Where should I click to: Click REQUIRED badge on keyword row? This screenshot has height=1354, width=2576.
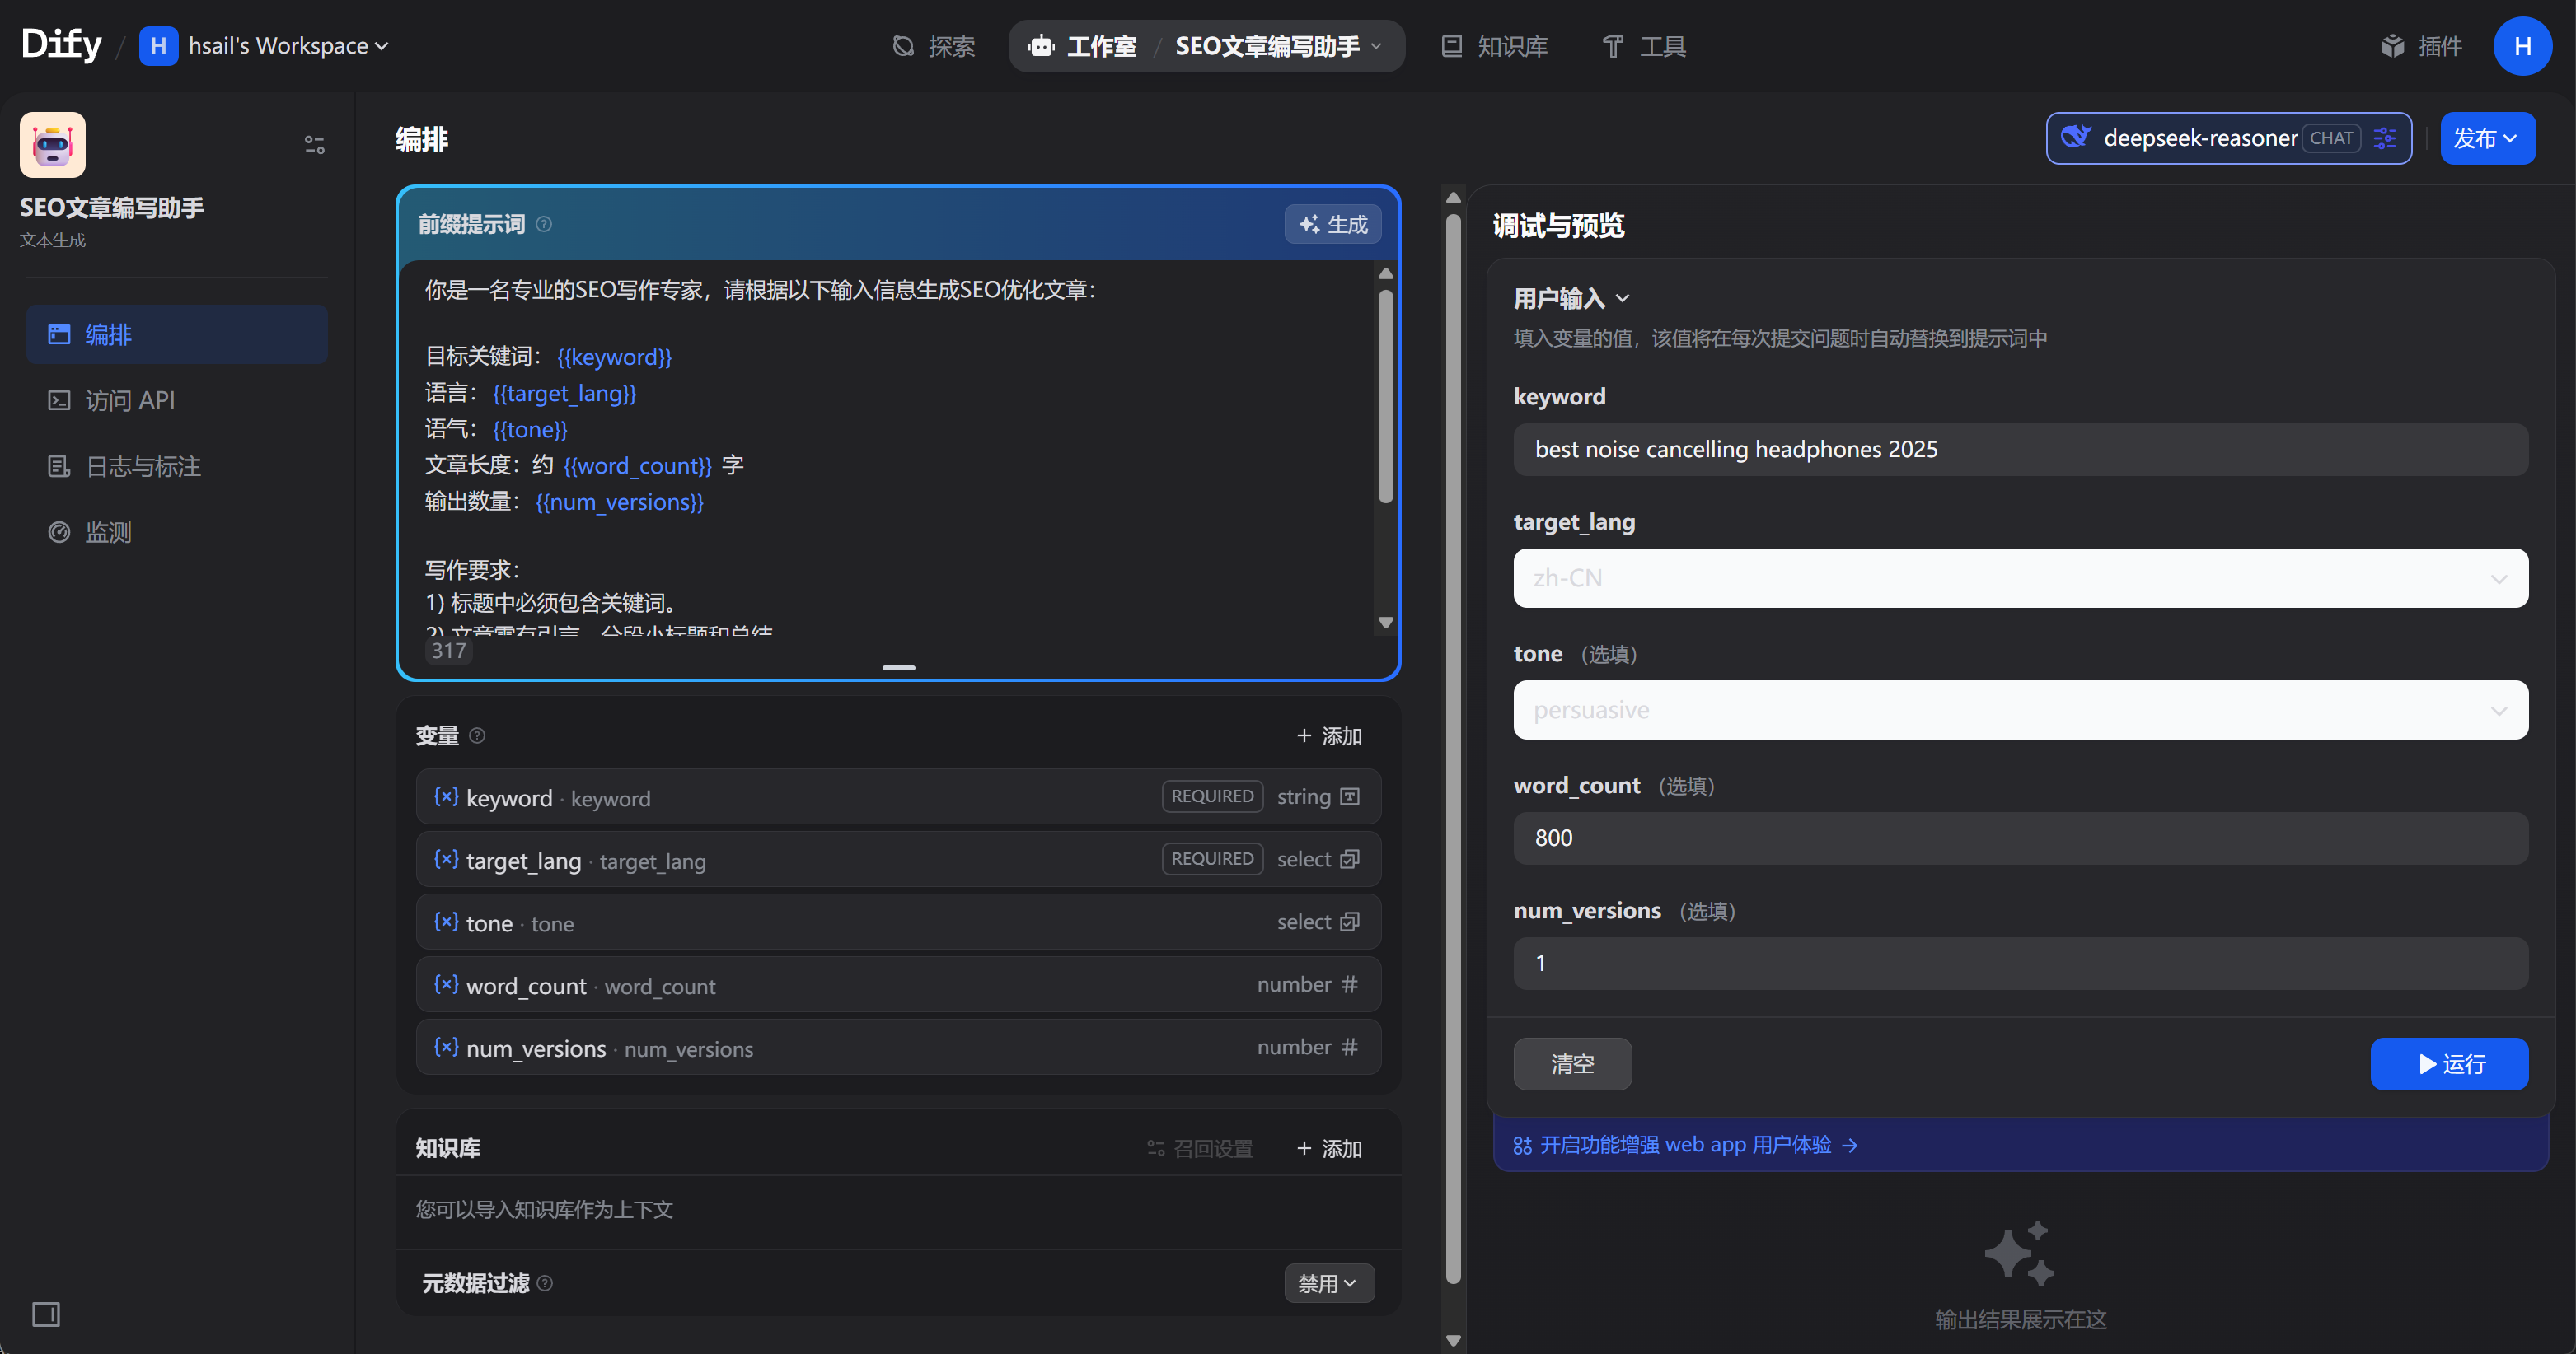(x=1212, y=796)
